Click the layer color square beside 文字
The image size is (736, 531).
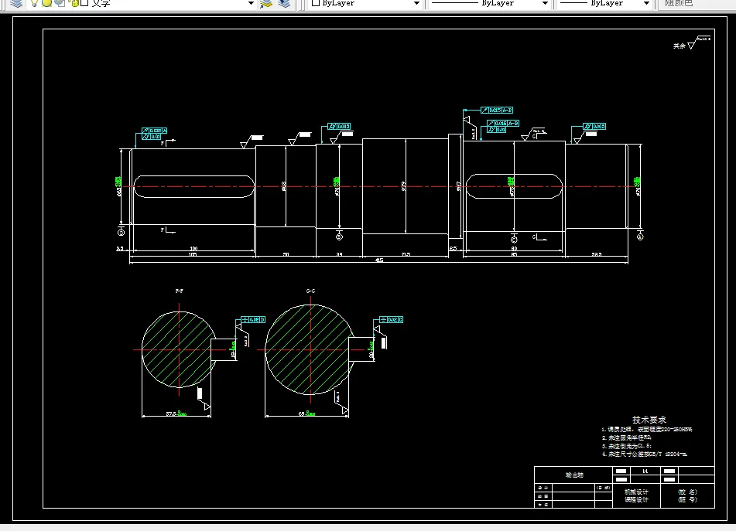[84, 3]
